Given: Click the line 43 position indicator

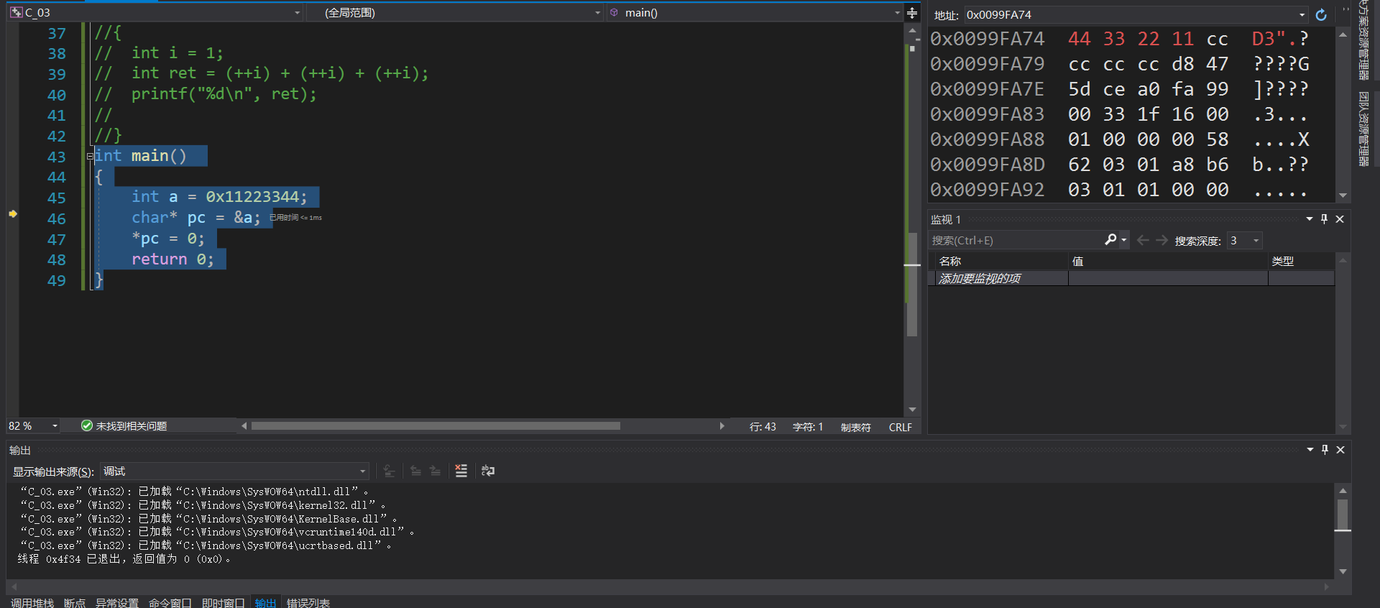Looking at the screenshot, I should pyautogui.click(x=763, y=427).
